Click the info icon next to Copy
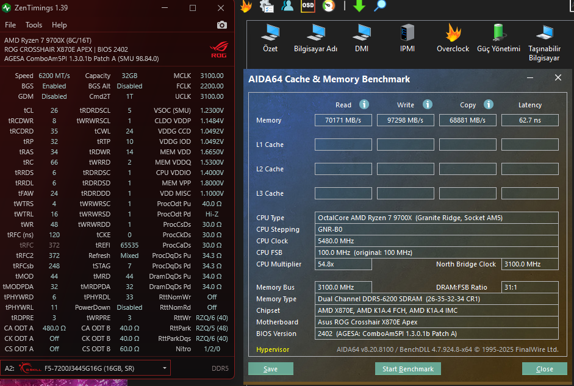 click(x=489, y=104)
